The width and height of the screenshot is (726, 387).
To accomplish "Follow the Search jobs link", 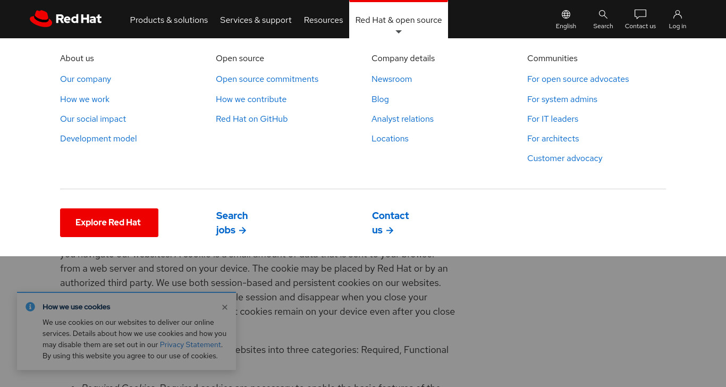I will click(x=232, y=223).
